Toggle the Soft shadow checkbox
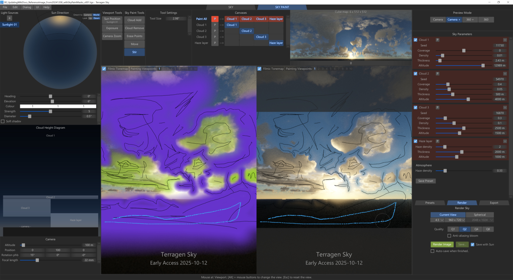Screen dimensions: 513x280 pos(3,121)
